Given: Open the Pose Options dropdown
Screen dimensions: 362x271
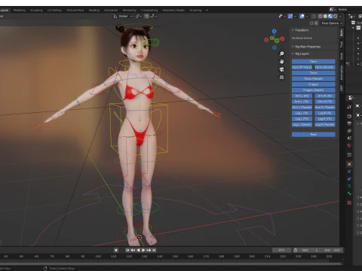Looking at the screenshot, I should 332,23.
